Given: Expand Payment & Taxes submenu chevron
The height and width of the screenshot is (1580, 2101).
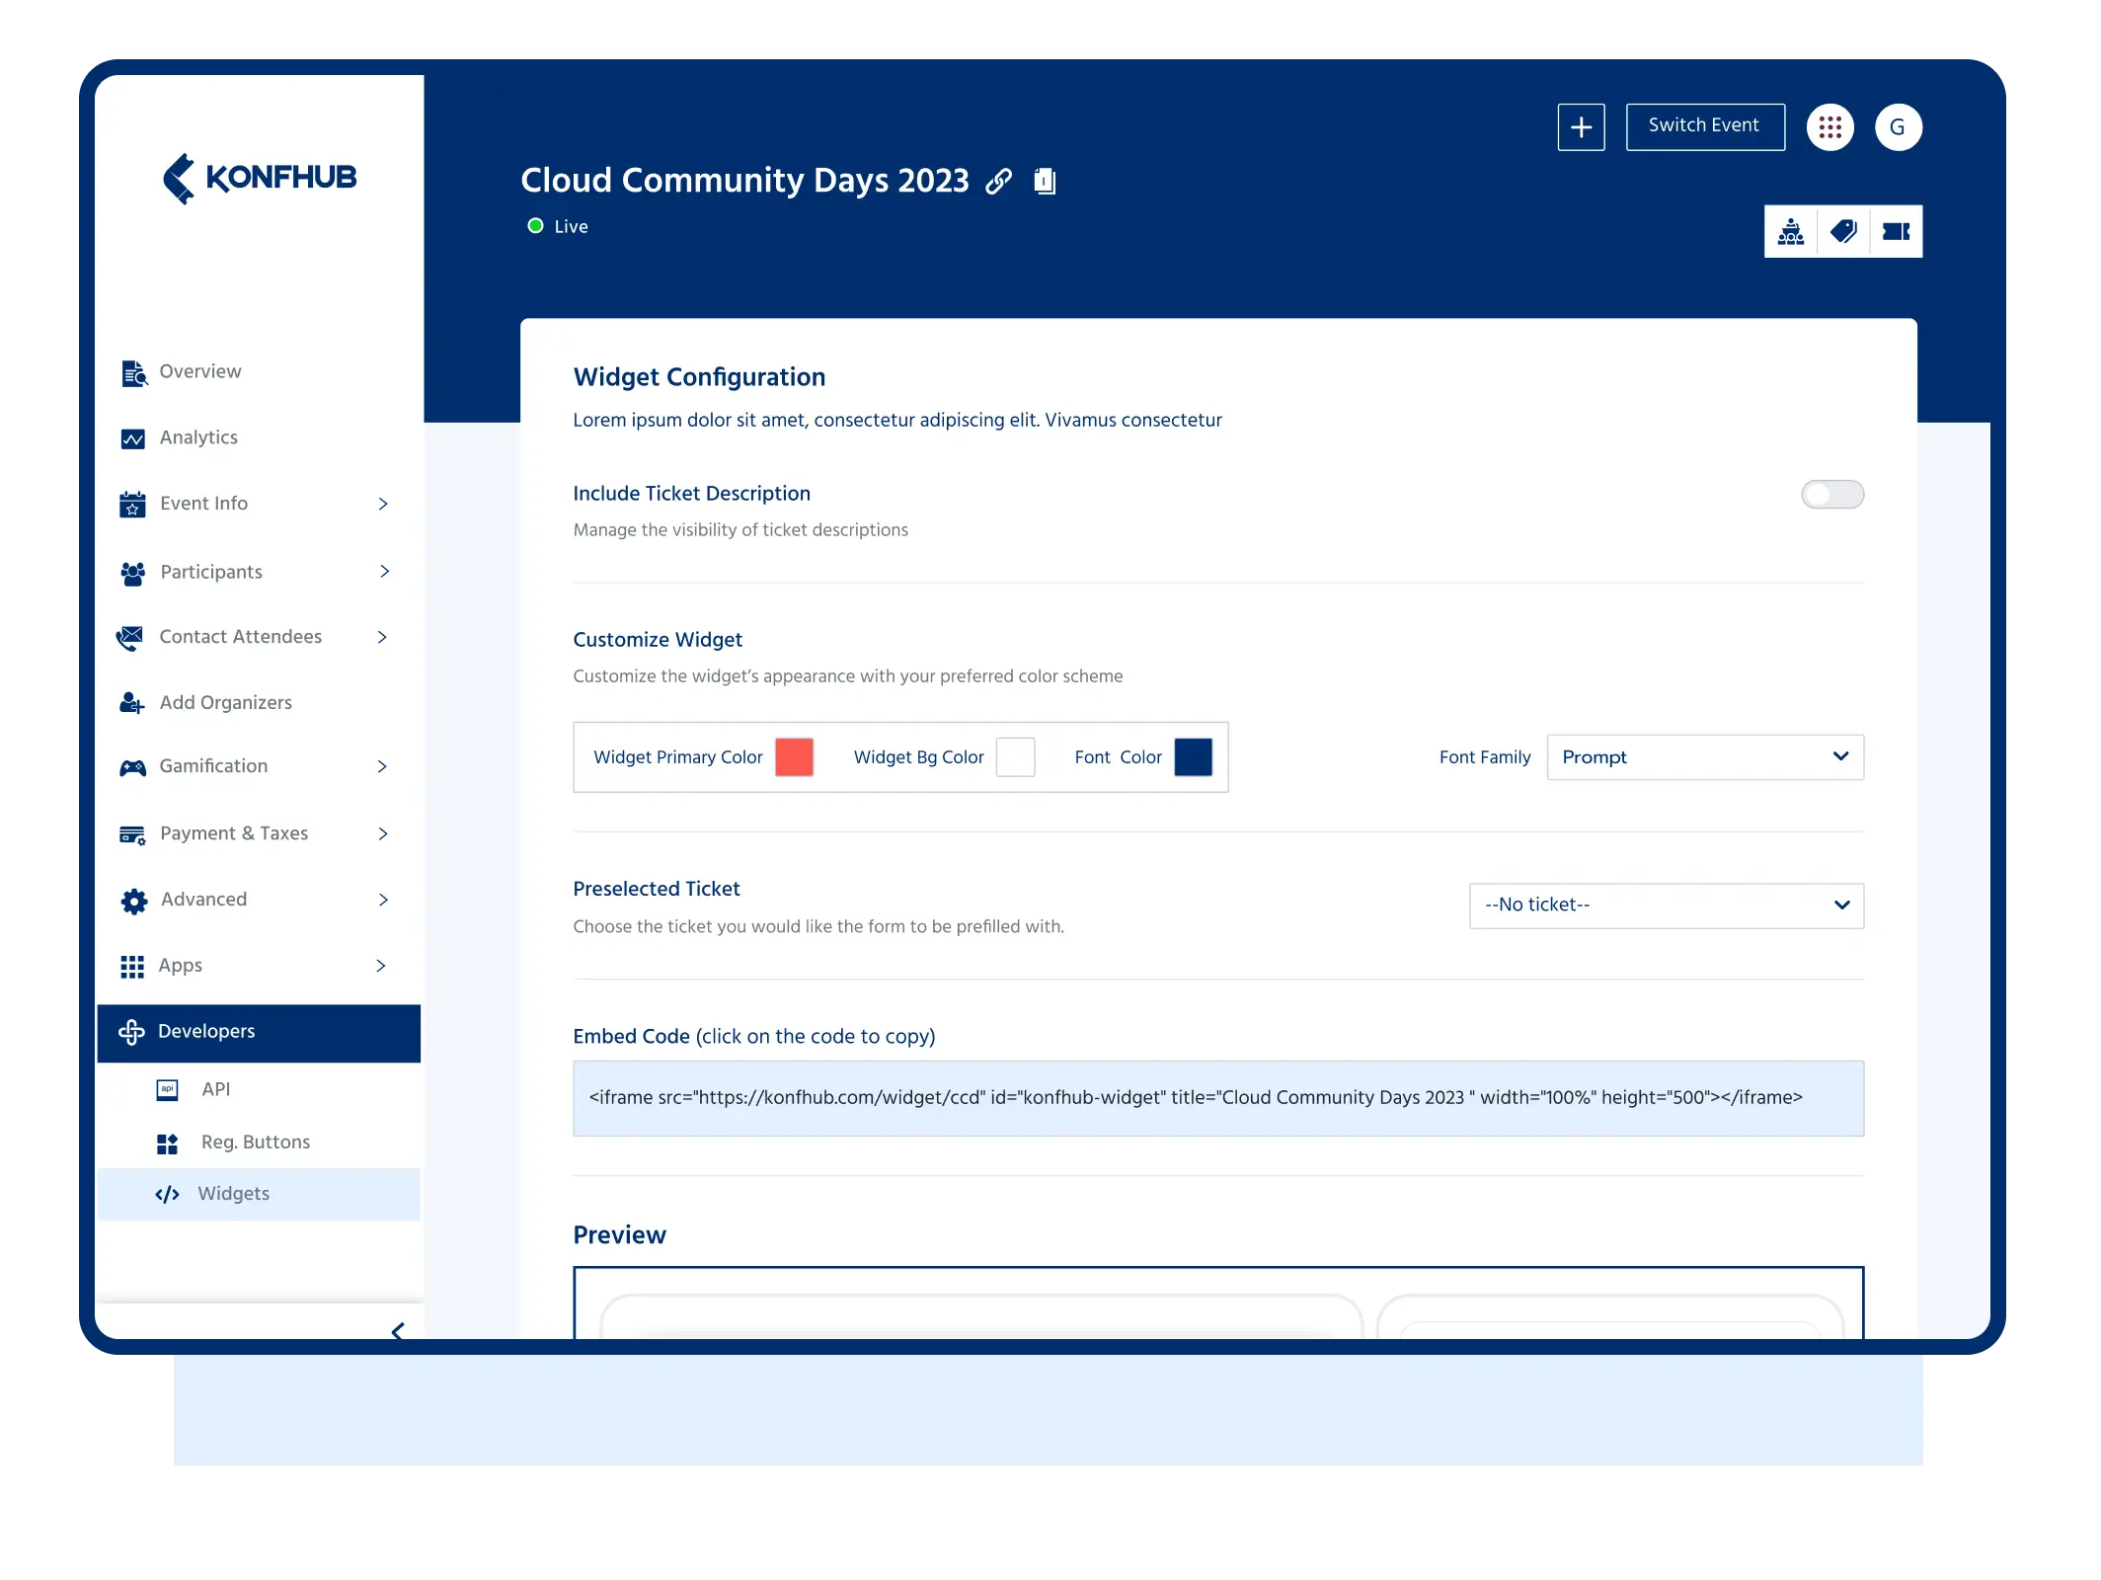Looking at the screenshot, I should pos(383,834).
